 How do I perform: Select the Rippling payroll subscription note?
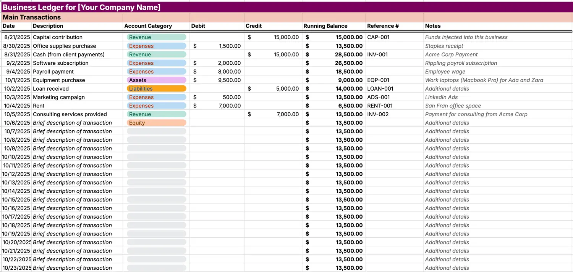[498, 63]
